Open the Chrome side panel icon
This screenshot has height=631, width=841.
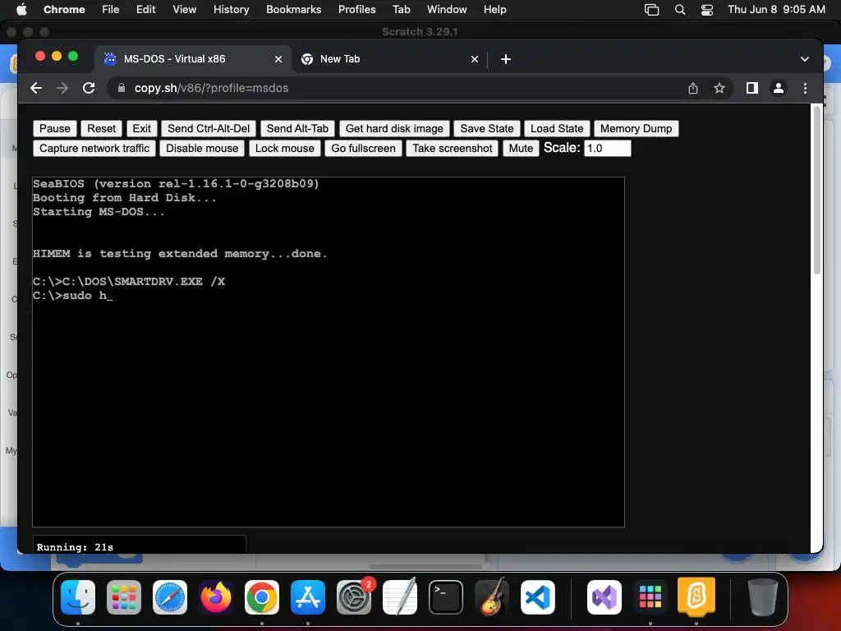[752, 88]
